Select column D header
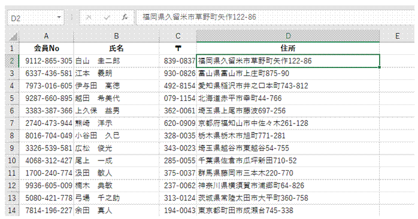This screenshot has width=418, height=219. pos(288,36)
